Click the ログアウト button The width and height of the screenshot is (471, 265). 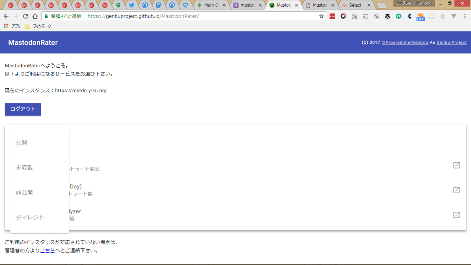(23, 109)
